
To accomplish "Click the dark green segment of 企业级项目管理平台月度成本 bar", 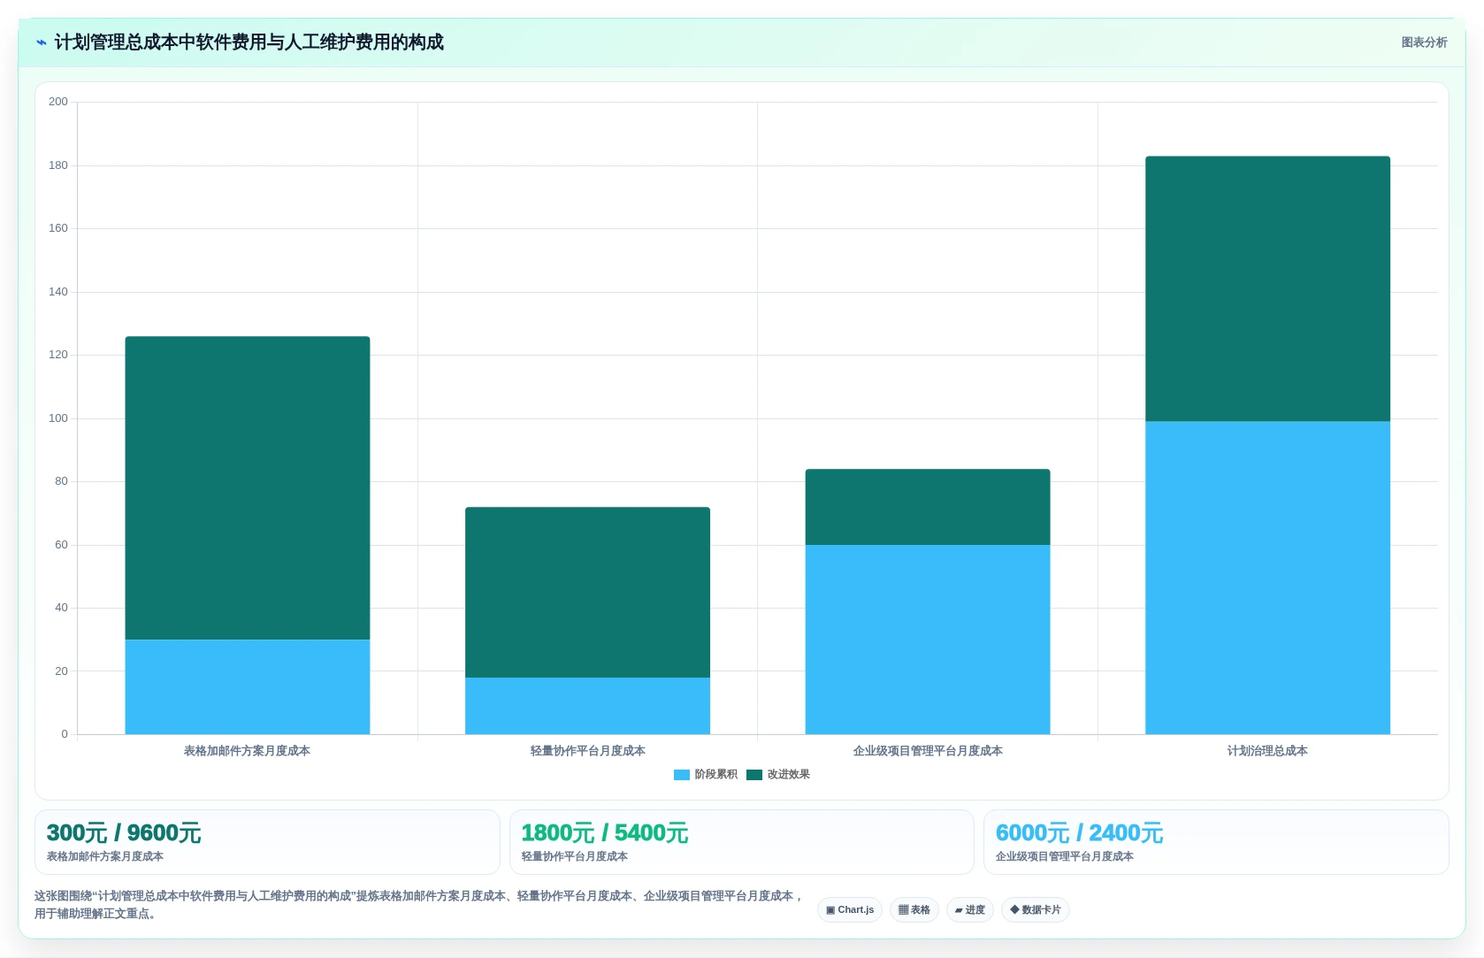I will pos(928,507).
